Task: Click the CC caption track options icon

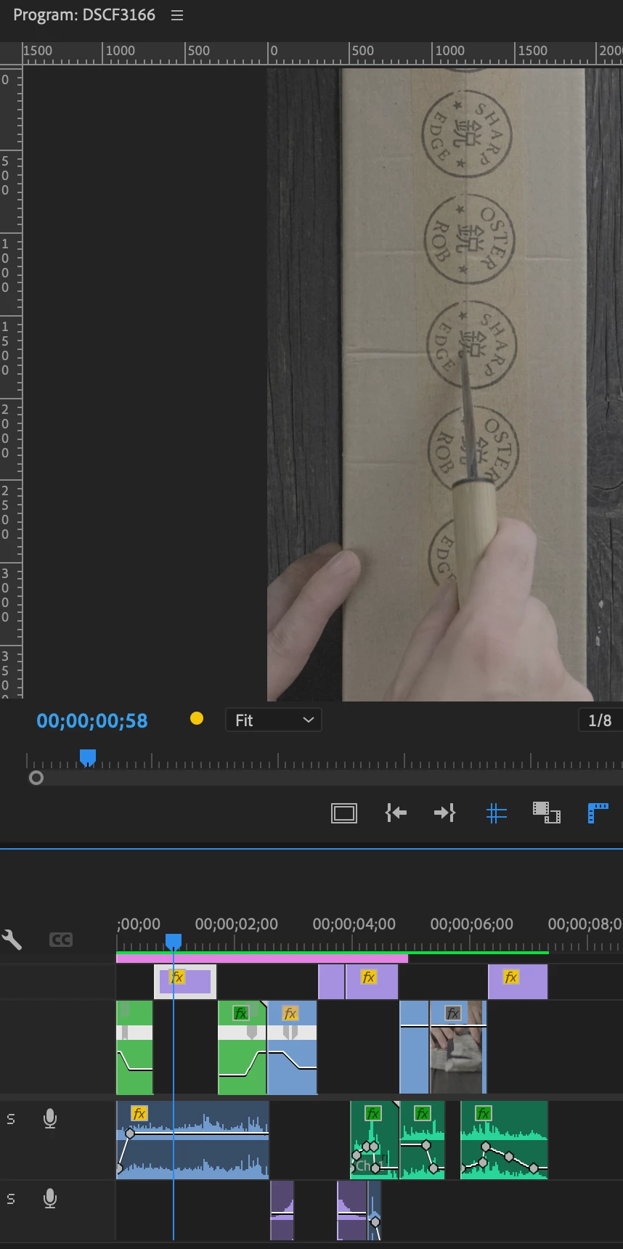Action: click(61, 940)
